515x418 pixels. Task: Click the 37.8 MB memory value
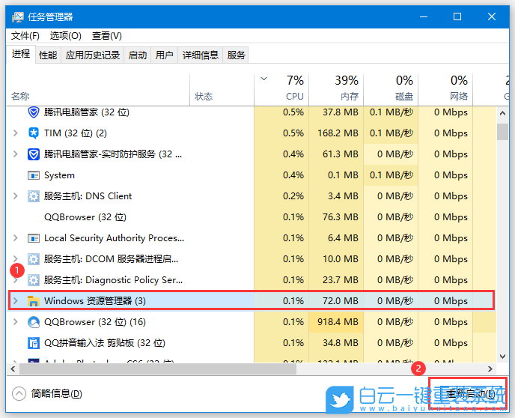(341, 112)
